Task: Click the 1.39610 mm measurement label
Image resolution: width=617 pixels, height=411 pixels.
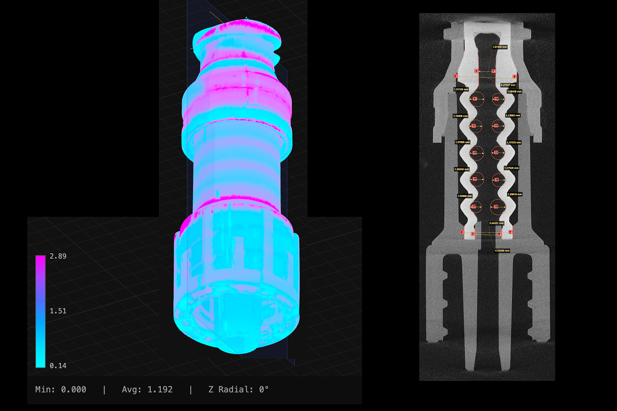Action: 515,194
